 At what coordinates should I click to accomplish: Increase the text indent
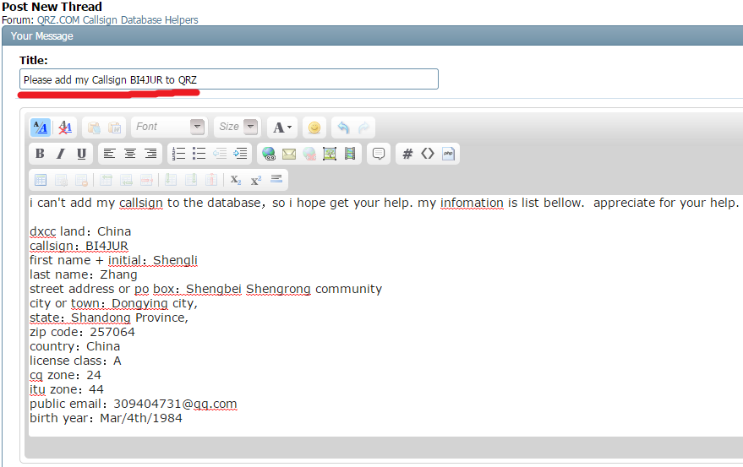click(241, 154)
